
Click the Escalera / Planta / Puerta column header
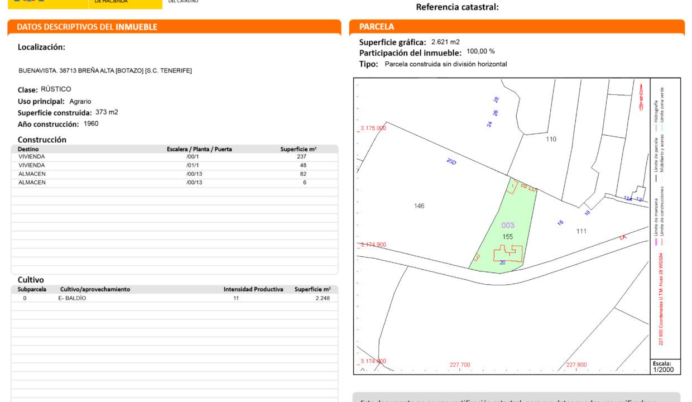point(199,149)
